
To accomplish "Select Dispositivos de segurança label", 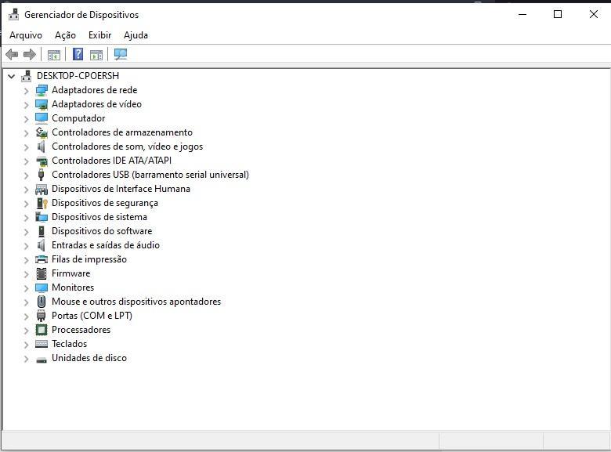I will tap(105, 203).
